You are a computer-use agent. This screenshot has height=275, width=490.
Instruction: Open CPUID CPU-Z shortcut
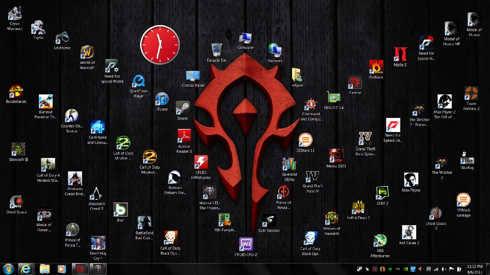(246, 247)
